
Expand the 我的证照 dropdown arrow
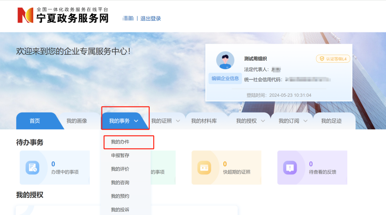[x=178, y=121]
